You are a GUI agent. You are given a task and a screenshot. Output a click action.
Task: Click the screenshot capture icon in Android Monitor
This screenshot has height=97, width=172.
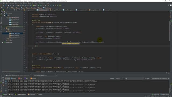3,78
